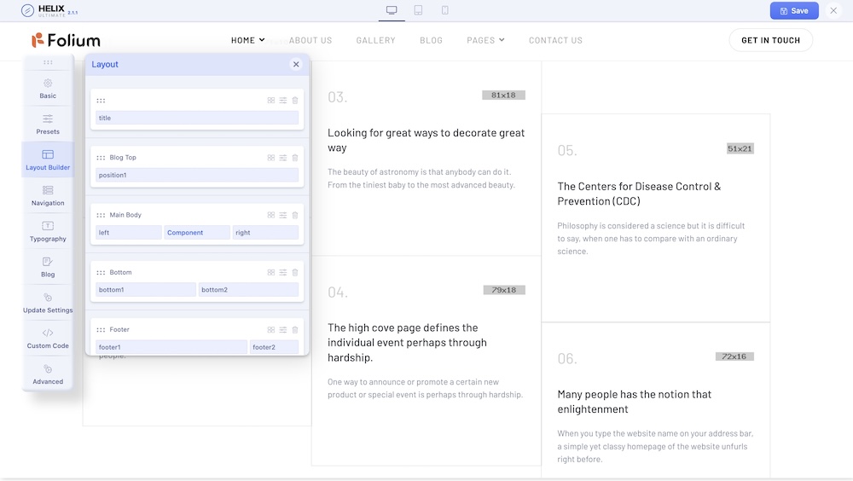Screen dimensions: 853x481
Task: Change column layout of Bottom row
Action: [x=271, y=272]
